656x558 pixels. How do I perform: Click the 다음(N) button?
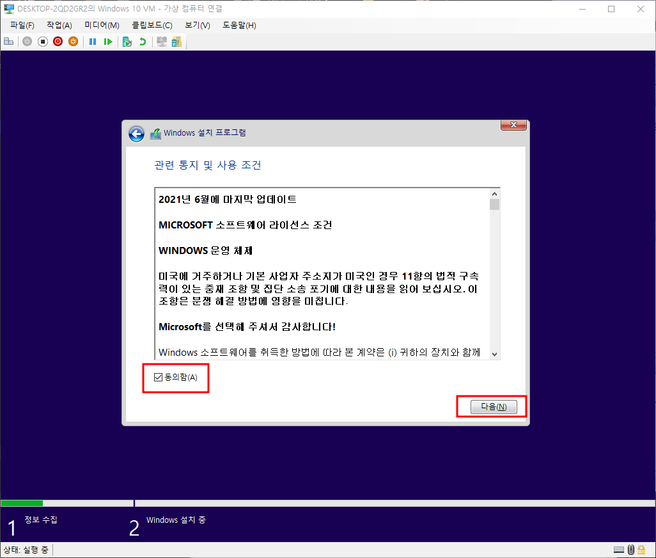494,406
